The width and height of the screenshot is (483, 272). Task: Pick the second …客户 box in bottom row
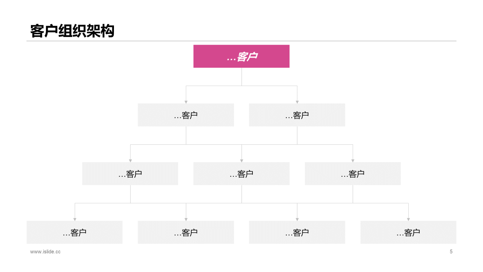point(186,232)
